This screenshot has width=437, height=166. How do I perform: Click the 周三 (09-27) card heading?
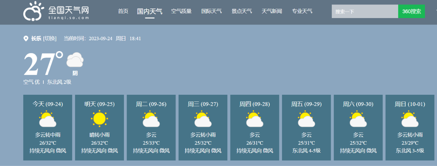point(203,104)
